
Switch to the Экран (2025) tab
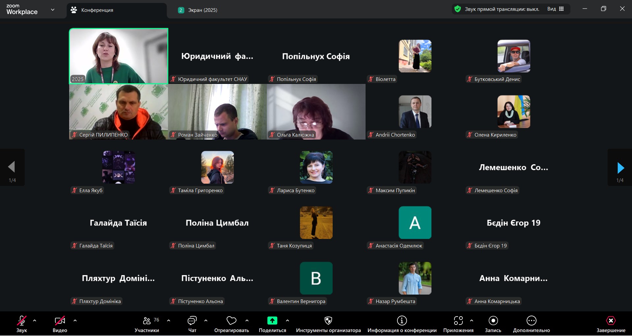(202, 10)
